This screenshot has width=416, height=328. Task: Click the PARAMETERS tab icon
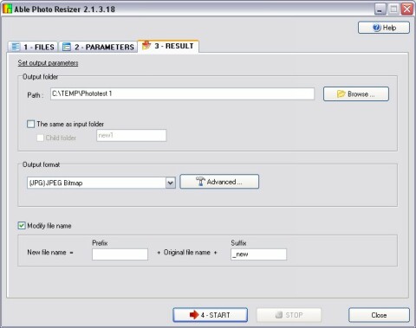coord(67,47)
